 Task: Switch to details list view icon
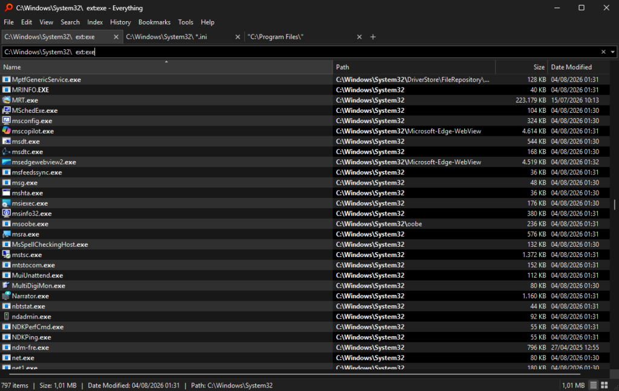594,385
